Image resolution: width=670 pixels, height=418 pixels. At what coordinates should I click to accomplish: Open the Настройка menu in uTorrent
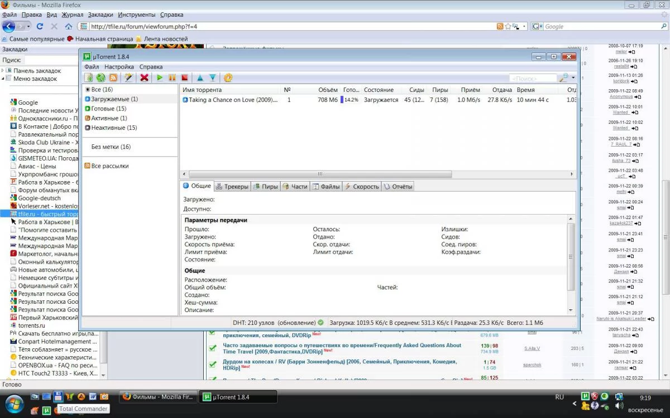click(119, 67)
